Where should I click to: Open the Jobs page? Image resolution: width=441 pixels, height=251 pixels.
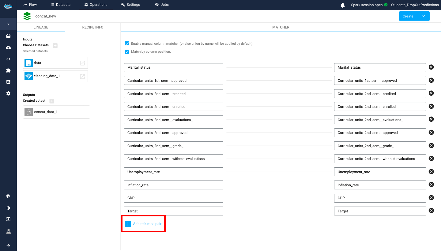tap(162, 5)
